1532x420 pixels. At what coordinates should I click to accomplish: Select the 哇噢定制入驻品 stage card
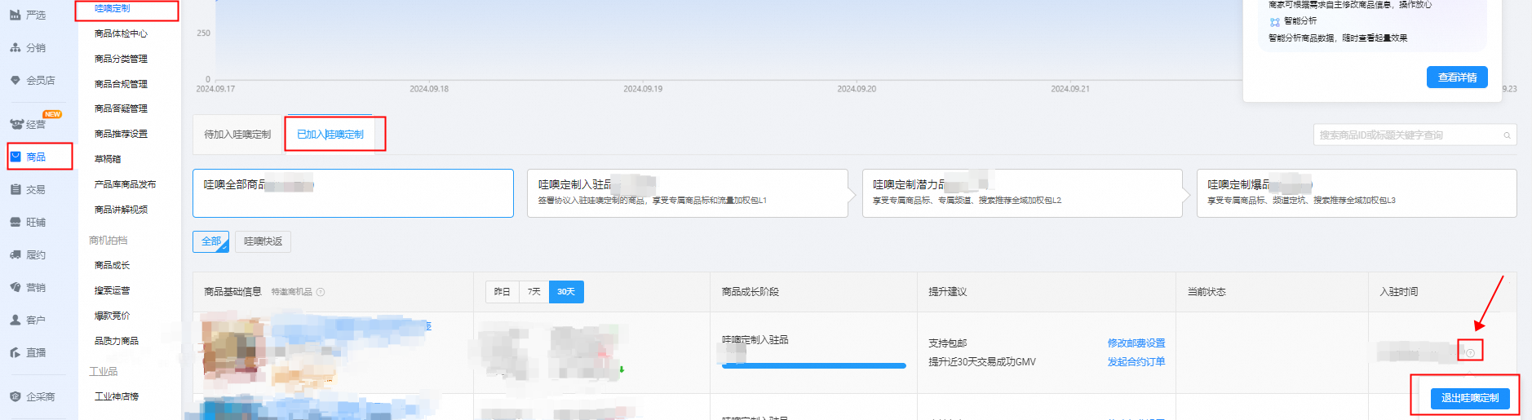click(687, 193)
